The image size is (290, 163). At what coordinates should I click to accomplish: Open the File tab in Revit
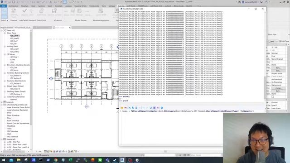tap(4, 6)
